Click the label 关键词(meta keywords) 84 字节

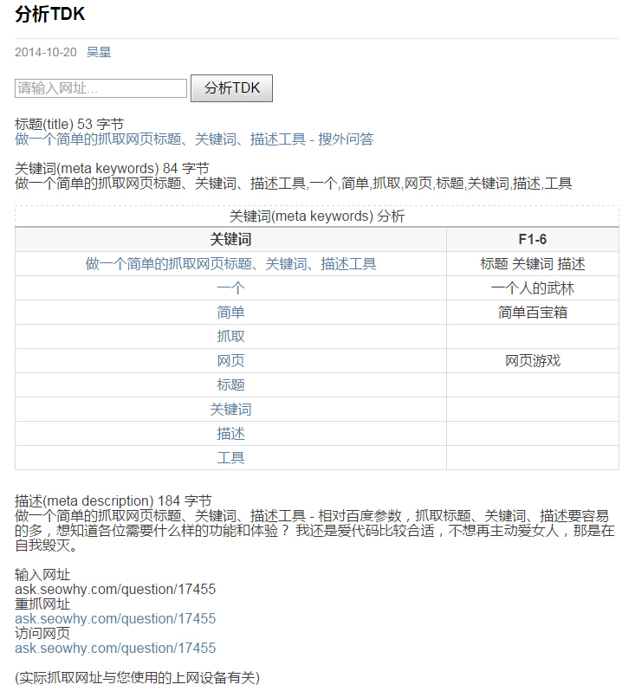112,168
